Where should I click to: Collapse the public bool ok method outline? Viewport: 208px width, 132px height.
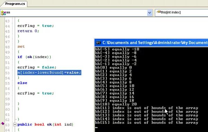pyautogui.click(x=15, y=124)
